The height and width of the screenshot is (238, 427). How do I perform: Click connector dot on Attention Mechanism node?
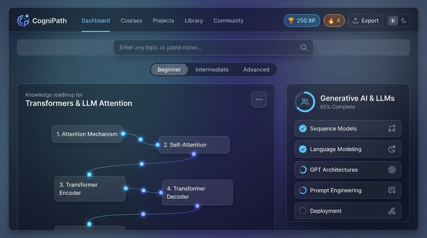[x=123, y=134]
